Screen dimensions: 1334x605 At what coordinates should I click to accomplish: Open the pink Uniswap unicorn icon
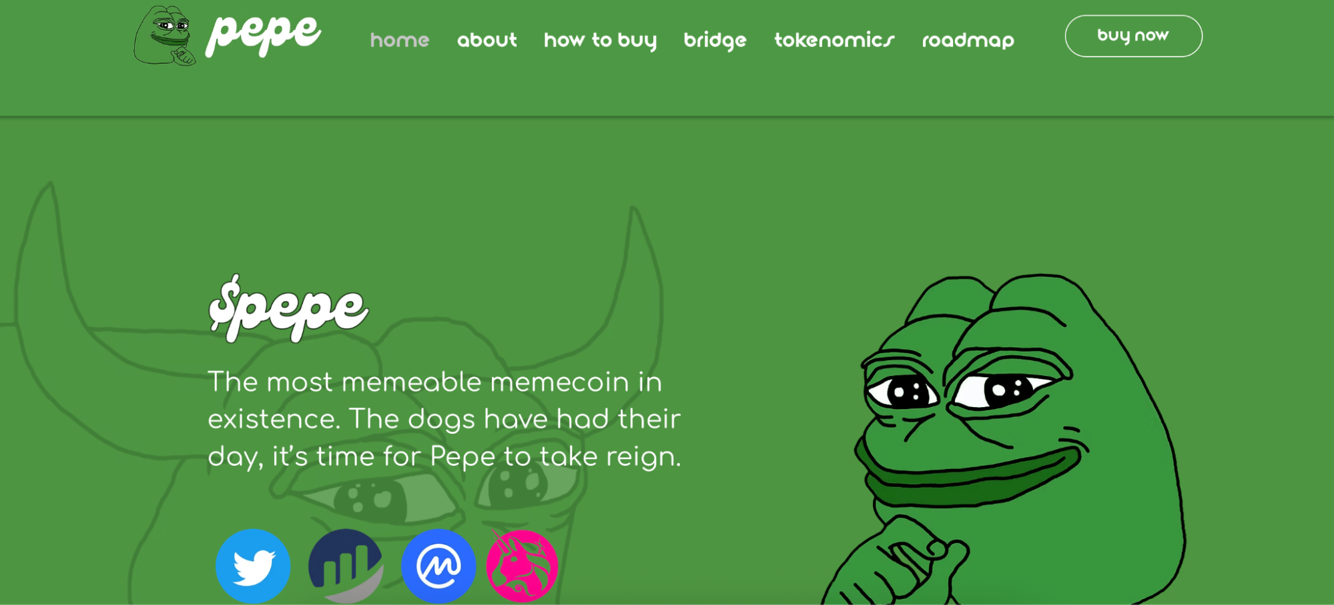(523, 566)
